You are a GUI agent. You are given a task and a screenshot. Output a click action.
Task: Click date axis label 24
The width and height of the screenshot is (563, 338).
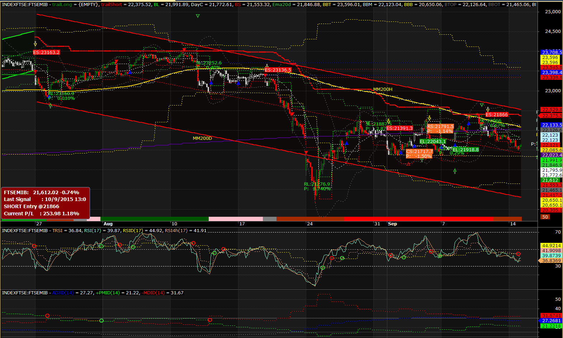coord(310,224)
